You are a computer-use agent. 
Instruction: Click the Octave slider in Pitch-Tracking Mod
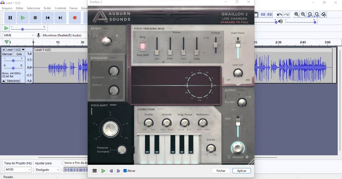[x=215, y=45]
